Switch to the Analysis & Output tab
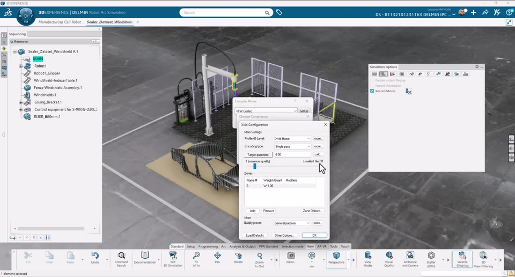This screenshot has height=277, width=515. coord(242,246)
